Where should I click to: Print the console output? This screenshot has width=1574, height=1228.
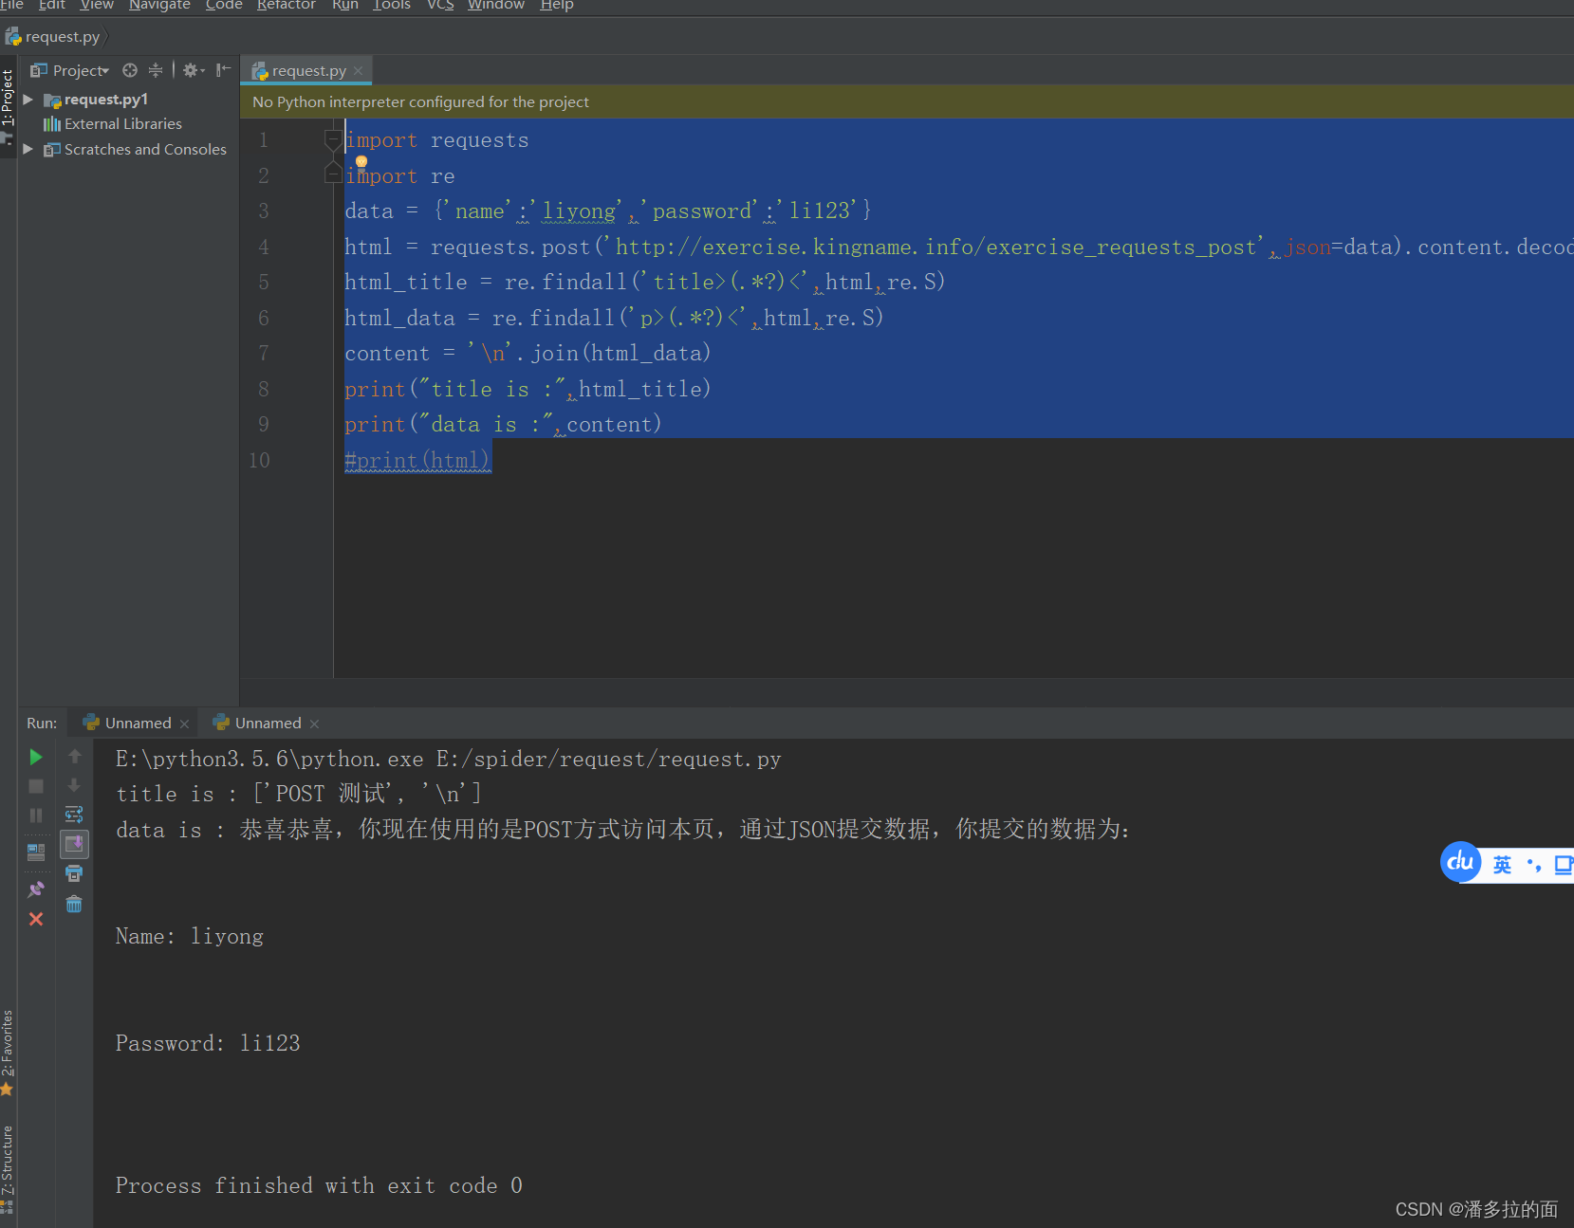(74, 873)
